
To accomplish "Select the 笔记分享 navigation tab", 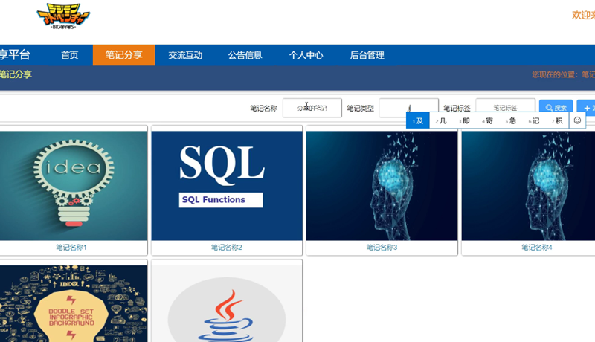I will (123, 55).
